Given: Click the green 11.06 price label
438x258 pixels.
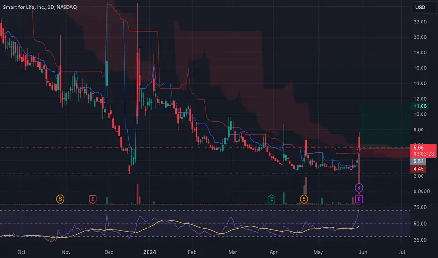Looking at the screenshot, I should [x=420, y=106].
